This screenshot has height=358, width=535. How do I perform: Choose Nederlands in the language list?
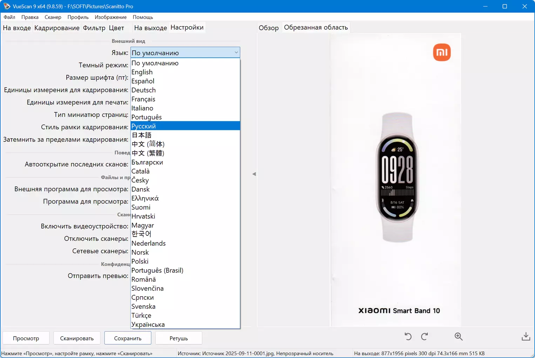click(x=185, y=243)
